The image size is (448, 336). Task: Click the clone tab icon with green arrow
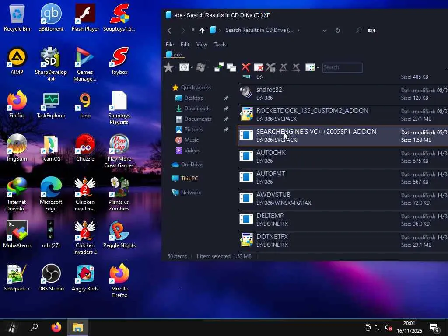pyautogui.click(x=219, y=67)
